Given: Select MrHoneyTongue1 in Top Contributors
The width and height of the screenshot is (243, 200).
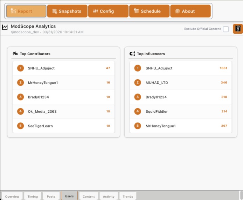Looking at the screenshot, I should (63, 82).
